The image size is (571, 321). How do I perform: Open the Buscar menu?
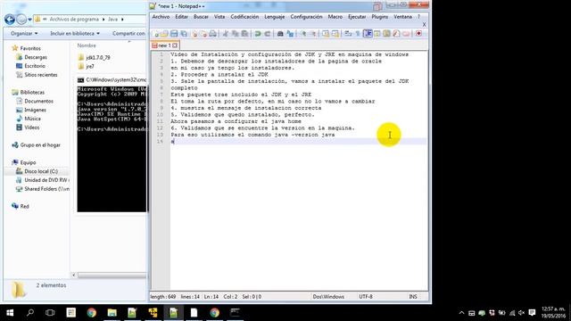tap(201, 17)
